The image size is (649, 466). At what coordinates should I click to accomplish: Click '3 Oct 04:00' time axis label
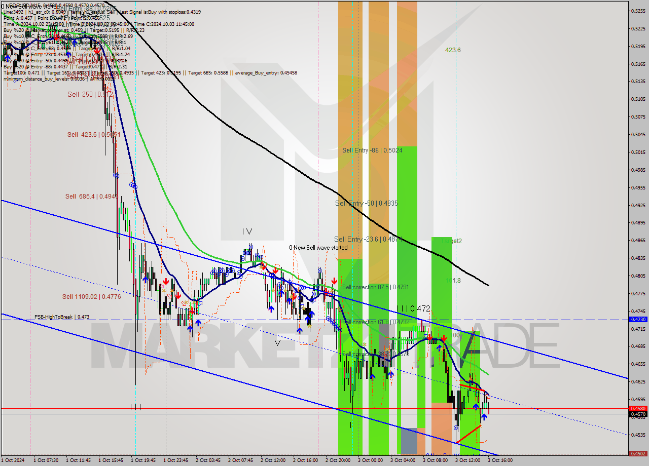click(403, 460)
